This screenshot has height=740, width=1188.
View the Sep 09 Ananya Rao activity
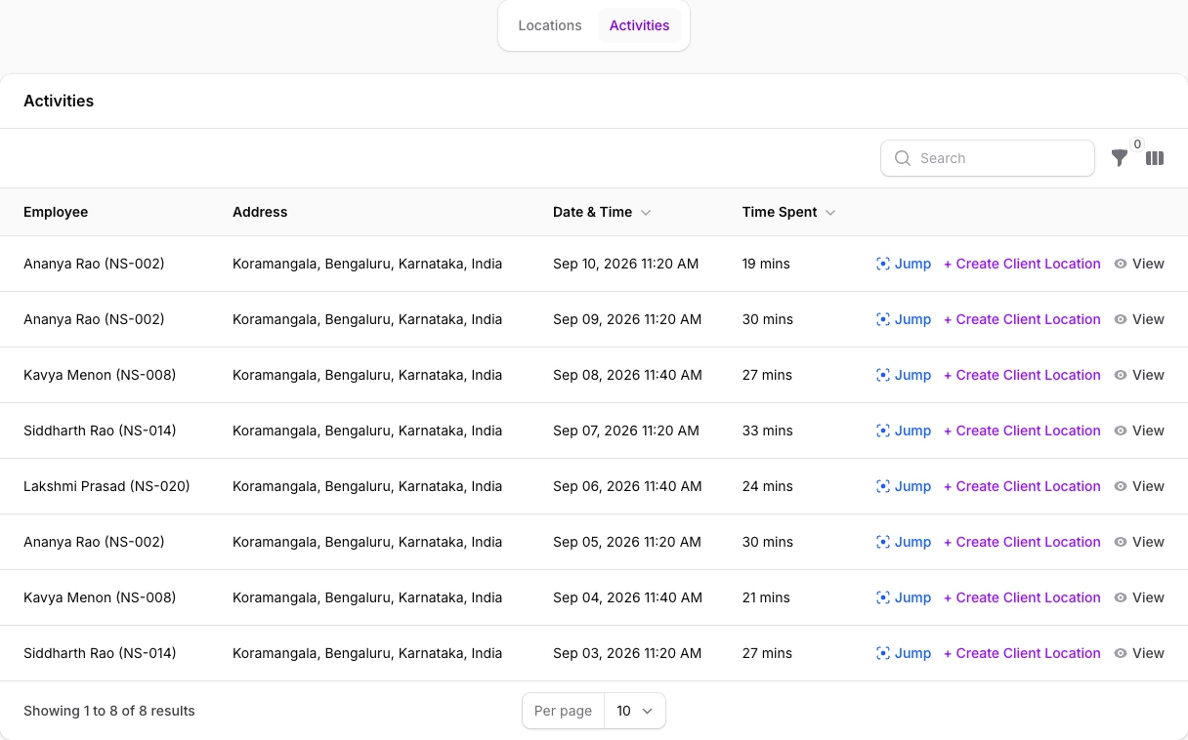[1139, 319]
